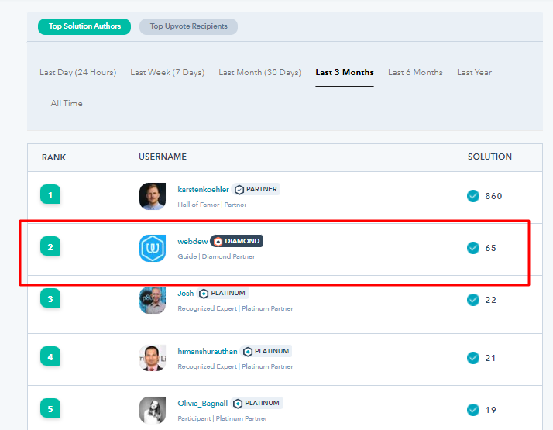Click the Partner badge next to karstenkoehler
Viewport: 553px width, 430px height.
tap(256, 189)
